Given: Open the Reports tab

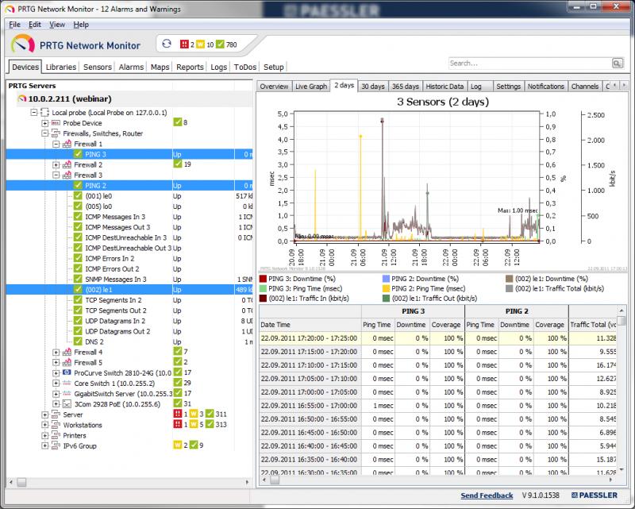Looking at the screenshot, I should (190, 67).
